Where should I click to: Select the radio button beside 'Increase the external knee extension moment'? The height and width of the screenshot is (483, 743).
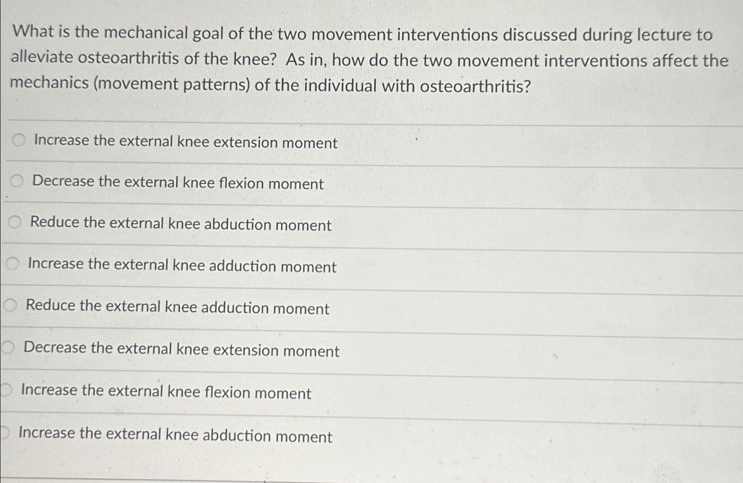(19, 140)
